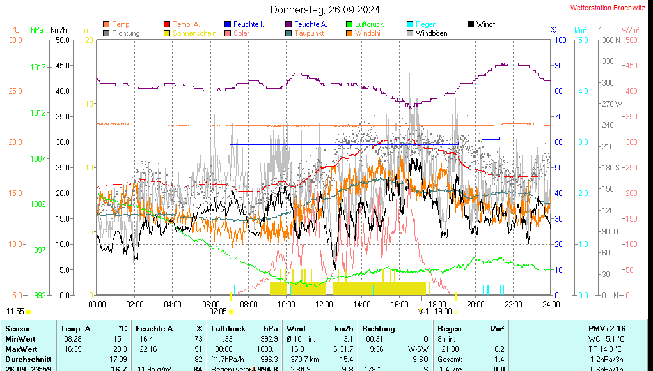653x371 pixels.
Task: Select the Richtung column header in table
Action: point(378,328)
